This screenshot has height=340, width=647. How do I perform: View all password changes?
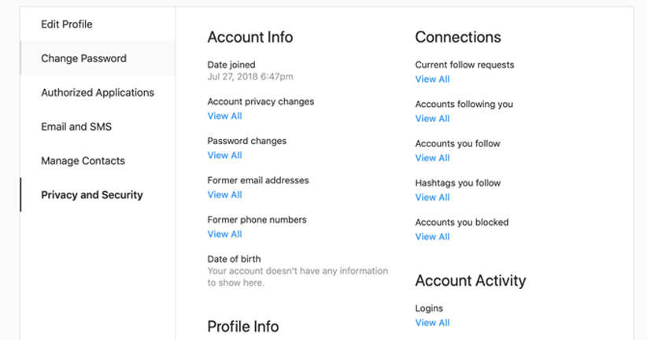224,155
